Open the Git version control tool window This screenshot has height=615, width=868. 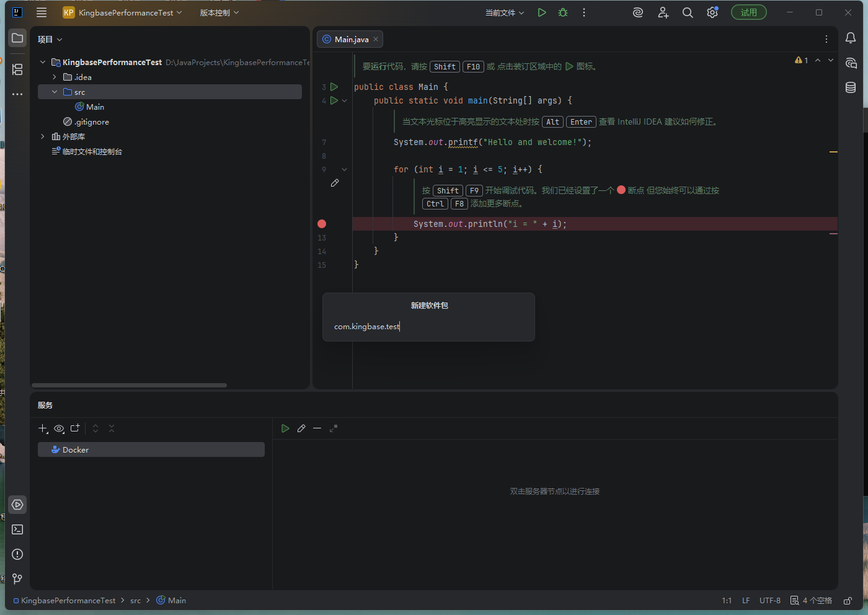[17, 578]
